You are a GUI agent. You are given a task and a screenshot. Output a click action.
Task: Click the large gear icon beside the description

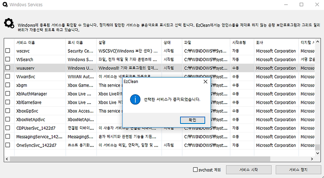click(9, 23)
